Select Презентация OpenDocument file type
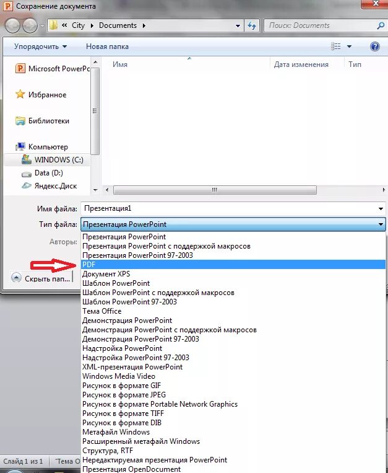Image resolution: width=388 pixels, height=473 pixels. coord(233,469)
